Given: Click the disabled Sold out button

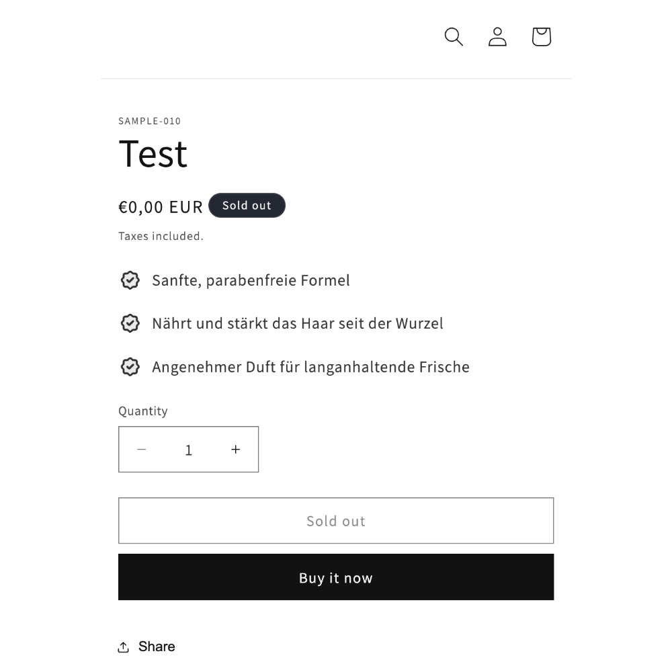Looking at the screenshot, I should (336, 521).
